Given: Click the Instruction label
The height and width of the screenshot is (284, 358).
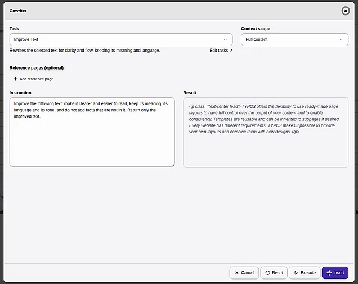Looking at the screenshot, I should tap(20, 93).
